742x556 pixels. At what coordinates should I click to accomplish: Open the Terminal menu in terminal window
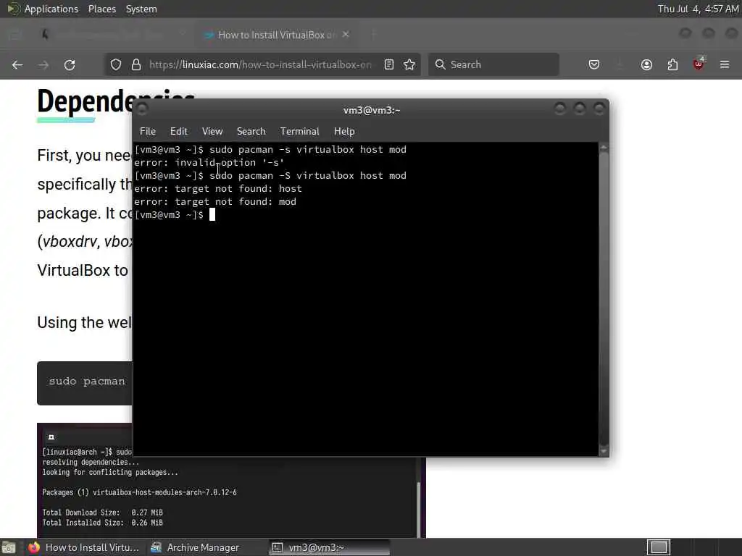coord(299,132)
